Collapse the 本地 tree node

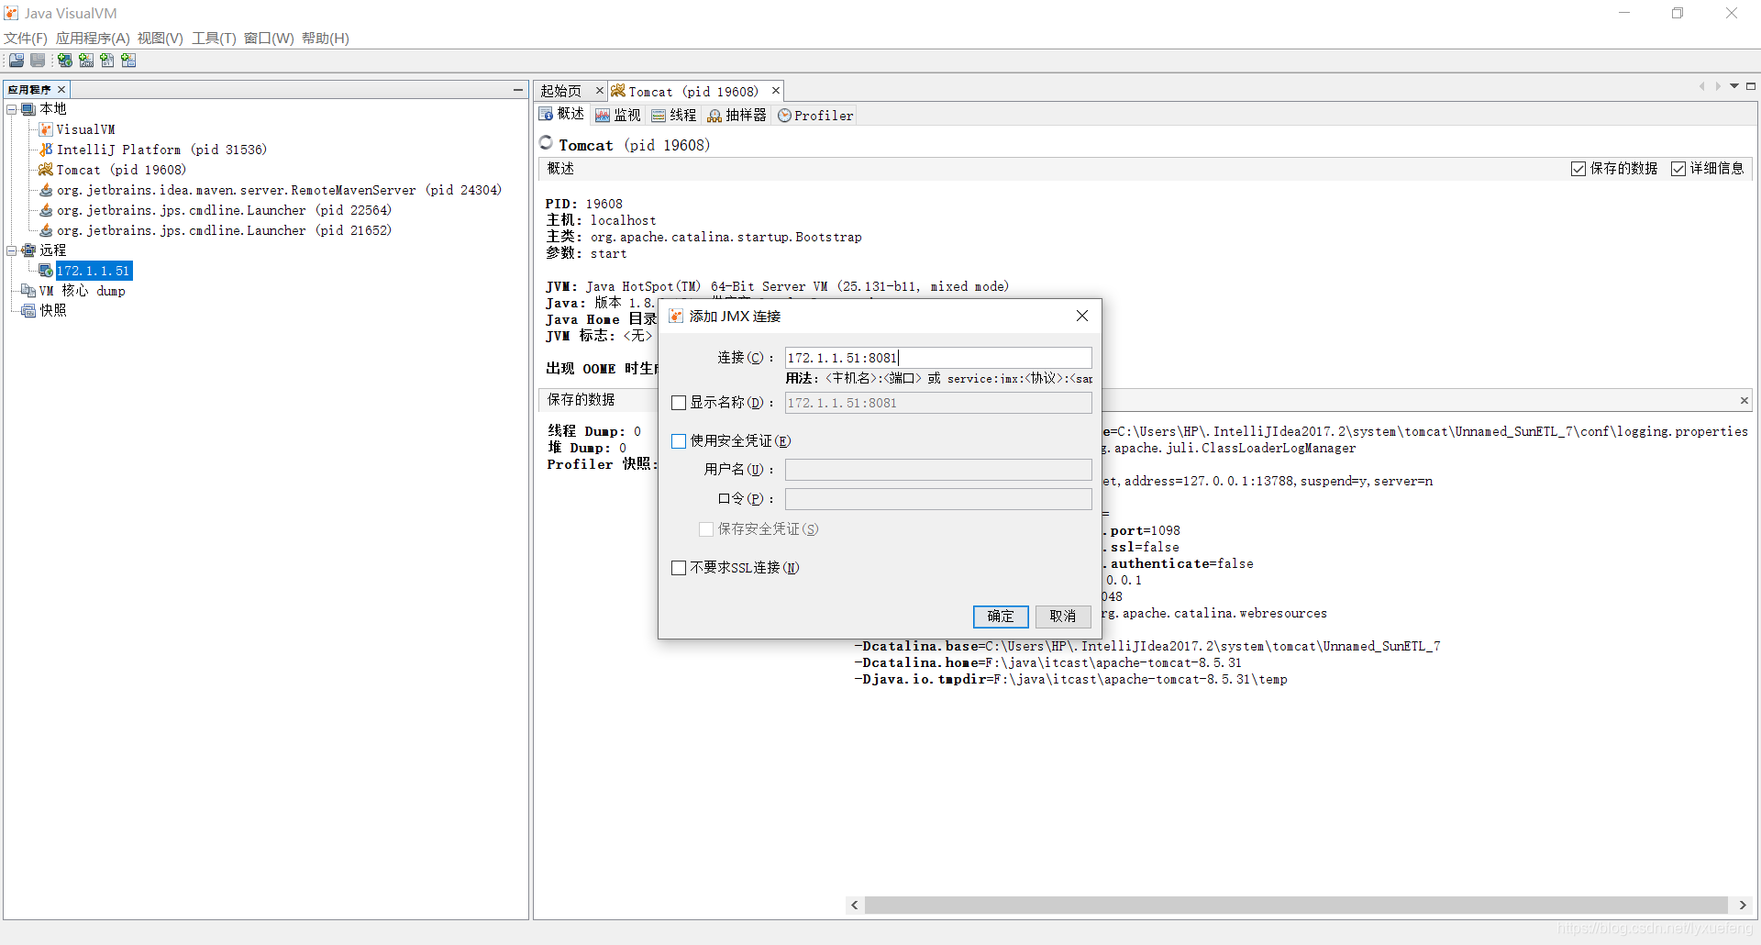(12, 109)
